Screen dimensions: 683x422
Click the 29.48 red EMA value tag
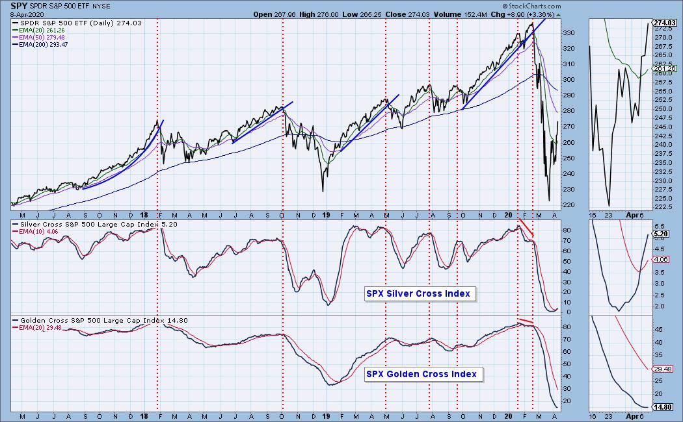(663, 369)
